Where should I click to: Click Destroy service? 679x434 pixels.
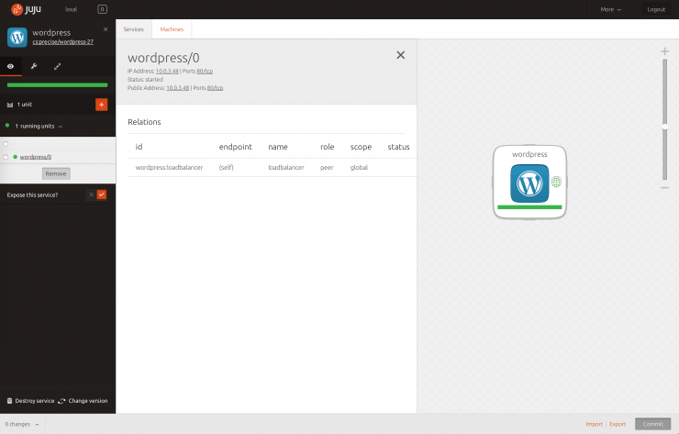tap(31, 401)
